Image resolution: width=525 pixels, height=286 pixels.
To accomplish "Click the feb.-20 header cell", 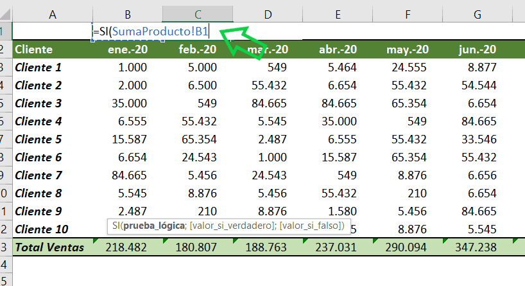I will [198, 49].
